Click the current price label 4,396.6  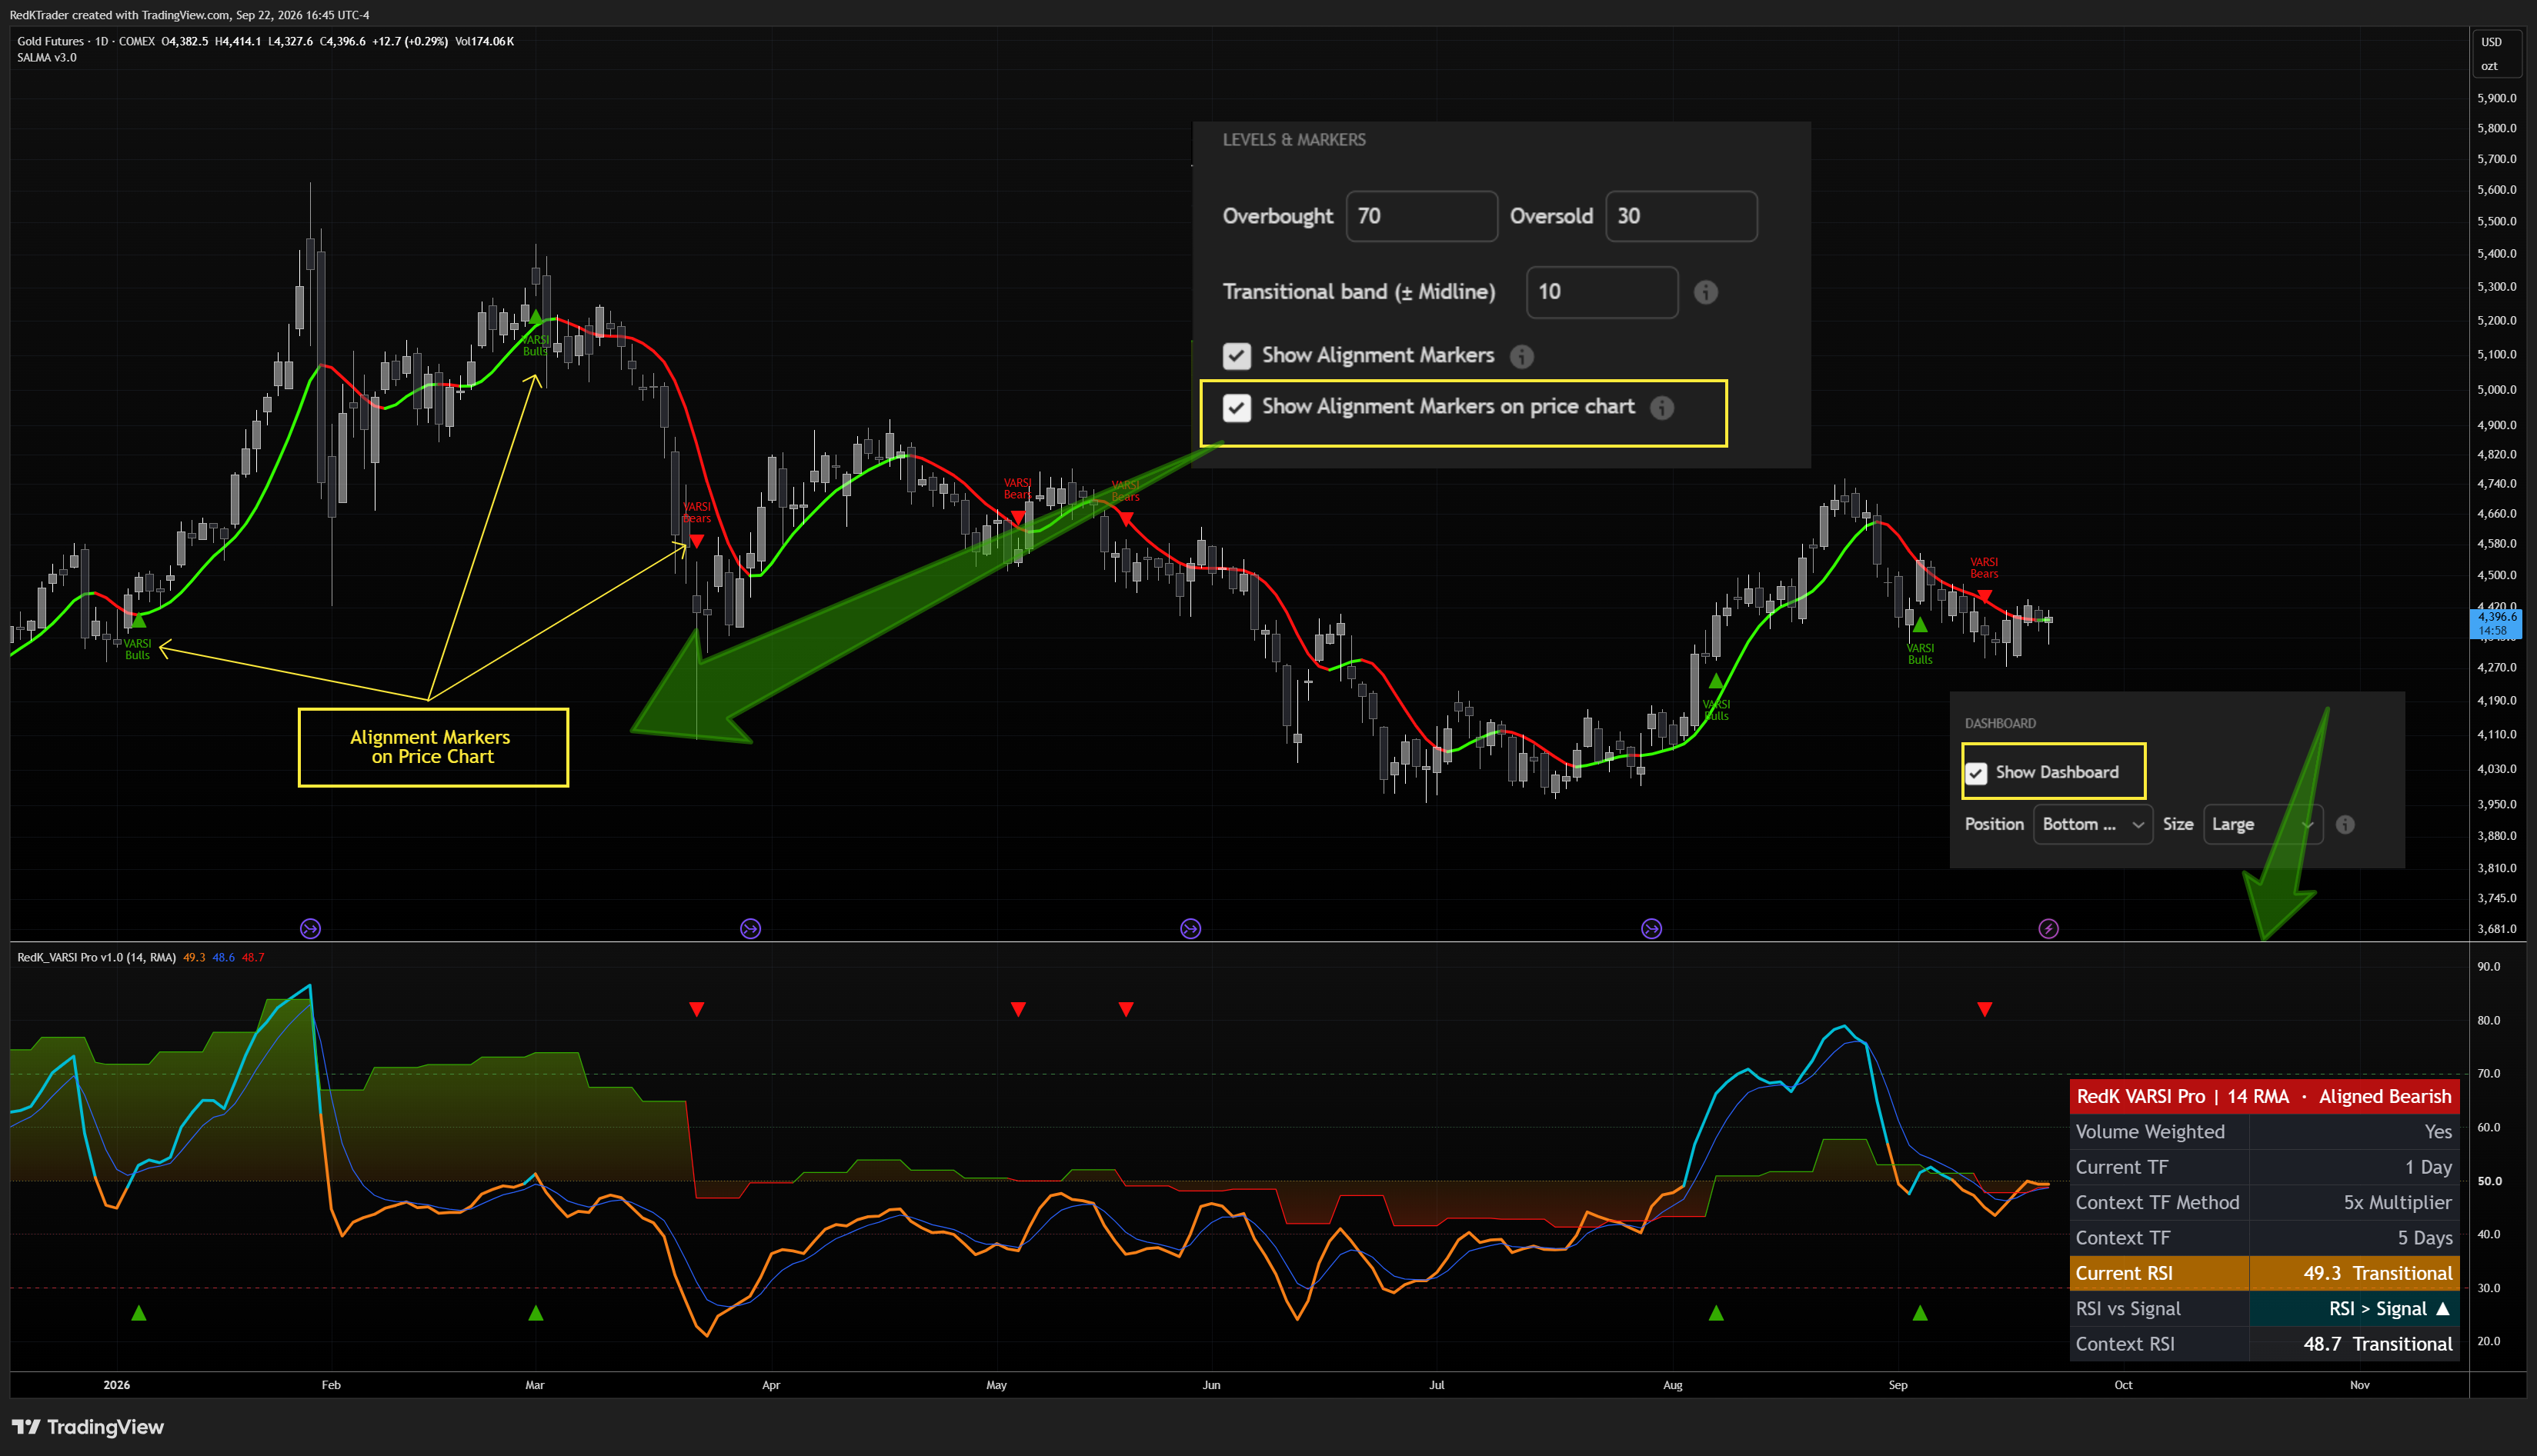click(2497, 617)
